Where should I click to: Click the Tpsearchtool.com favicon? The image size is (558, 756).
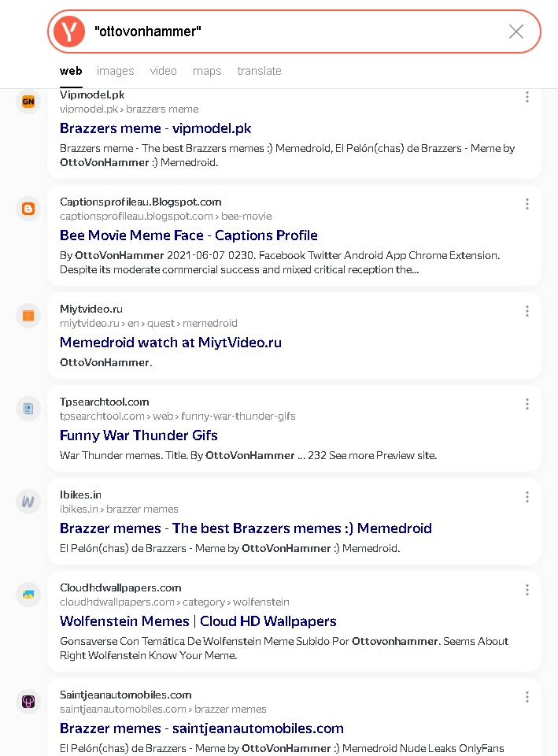pyautogui.click(x=28, y=409)
